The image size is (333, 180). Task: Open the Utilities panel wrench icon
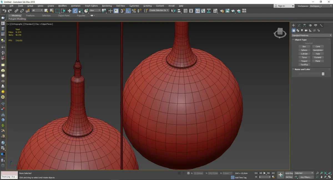click(x=321, y=25)
